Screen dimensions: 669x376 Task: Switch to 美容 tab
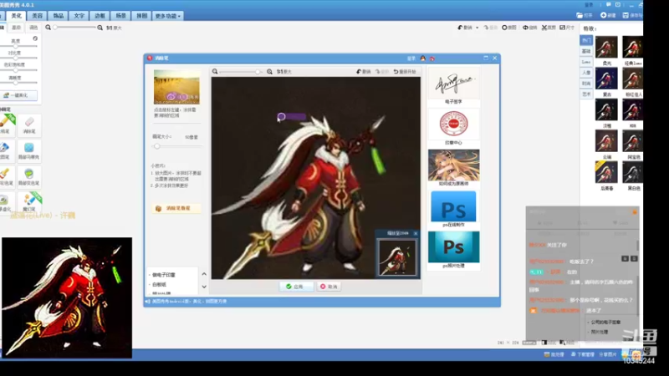(38, 16)
